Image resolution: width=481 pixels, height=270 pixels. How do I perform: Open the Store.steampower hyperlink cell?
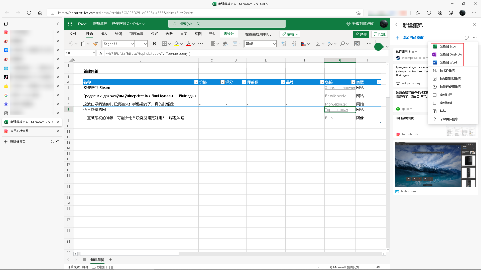[x=340, y=88]
